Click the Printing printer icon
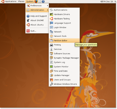117x109 pixels. coord(51,45)
